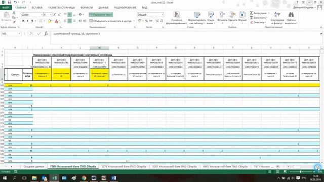
Task: Open Windows Start menu
Action: click(5, 178)
